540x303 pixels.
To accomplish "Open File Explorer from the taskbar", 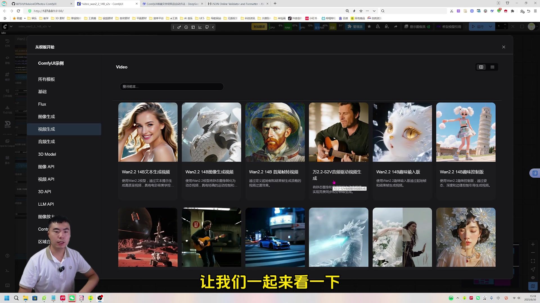I will pyautogui.click(x=26, y=298).
